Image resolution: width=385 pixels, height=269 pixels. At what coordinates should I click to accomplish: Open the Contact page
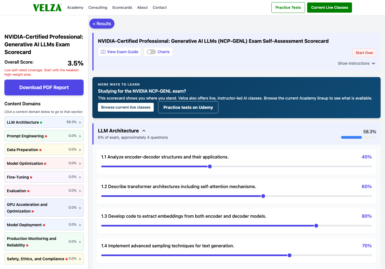click(x=160, y=7)
